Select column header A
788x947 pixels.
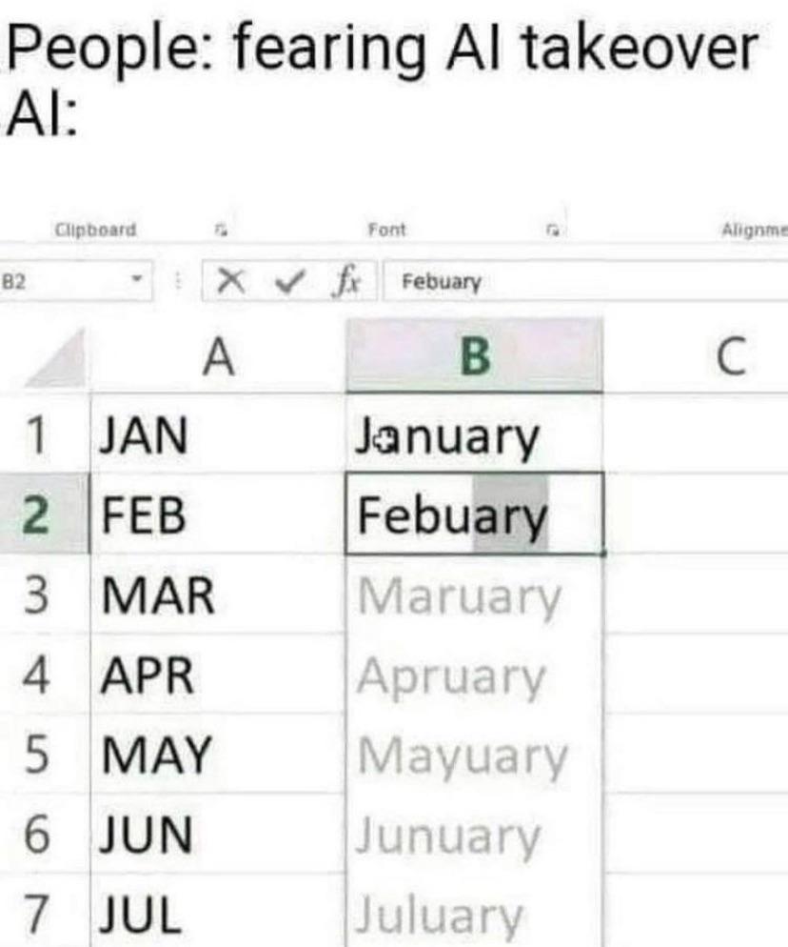click(217, 357)
